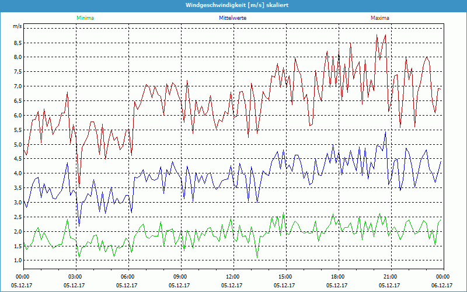Click the 12:00 time axis label
This screenshot has height=292, width=467.
click(x=233, y=277)
